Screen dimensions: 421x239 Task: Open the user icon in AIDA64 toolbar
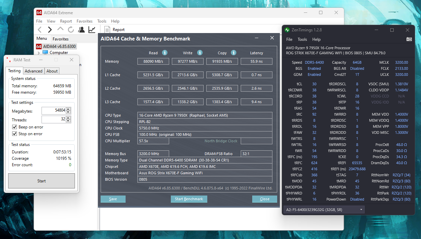pyautogui.click(x=81, y=30)
